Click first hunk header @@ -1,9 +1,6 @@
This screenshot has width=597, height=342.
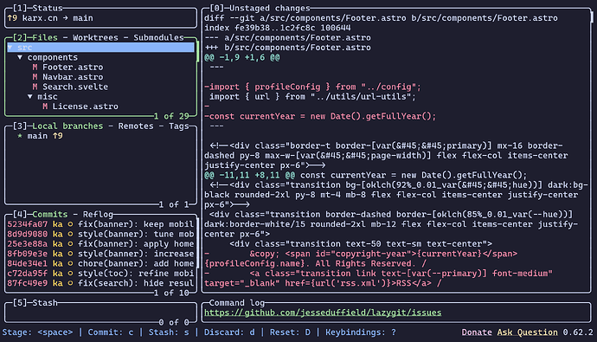click(241, 57)
